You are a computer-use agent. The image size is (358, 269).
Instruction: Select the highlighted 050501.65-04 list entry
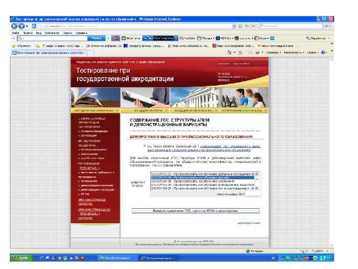click(x=202, y=177)
